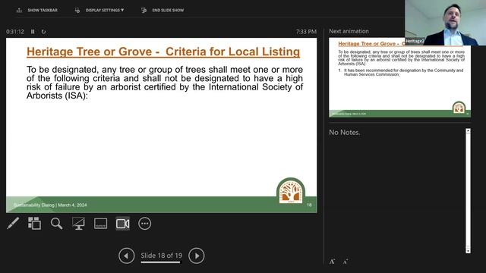Click the End Slide Show icon
The image size is (486, 273).
[144, 10]
